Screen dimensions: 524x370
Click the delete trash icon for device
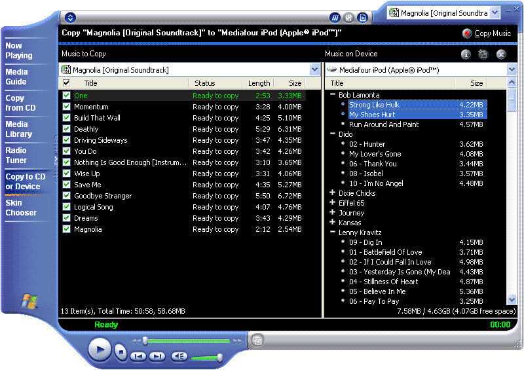483,54
